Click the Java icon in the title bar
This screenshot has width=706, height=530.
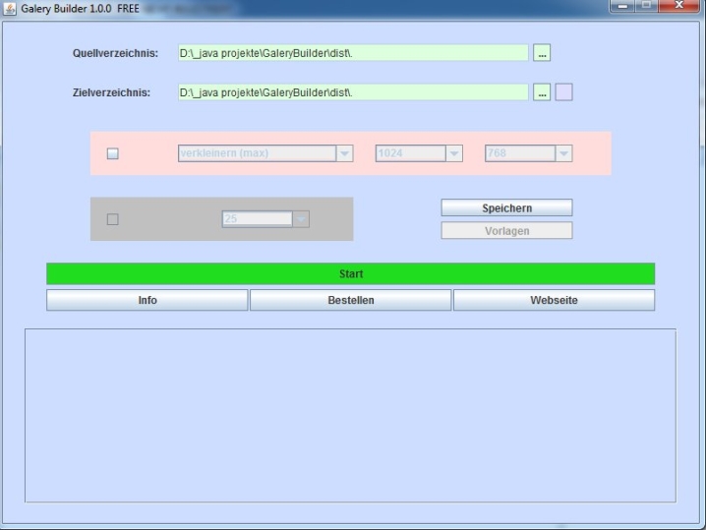pyautogui.click(x=10, y=9)
